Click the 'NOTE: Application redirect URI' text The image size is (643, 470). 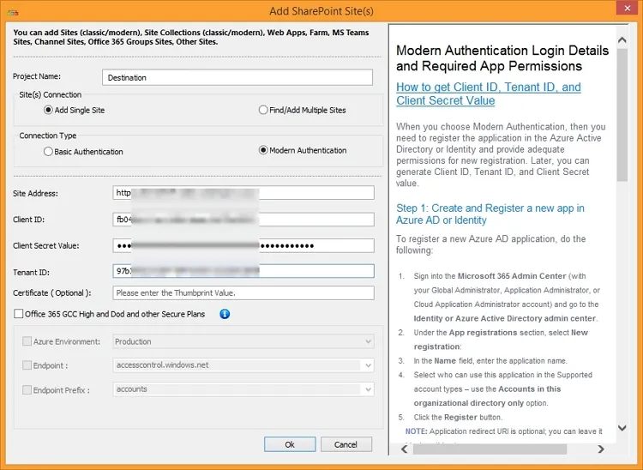click(x=503, y=431)
